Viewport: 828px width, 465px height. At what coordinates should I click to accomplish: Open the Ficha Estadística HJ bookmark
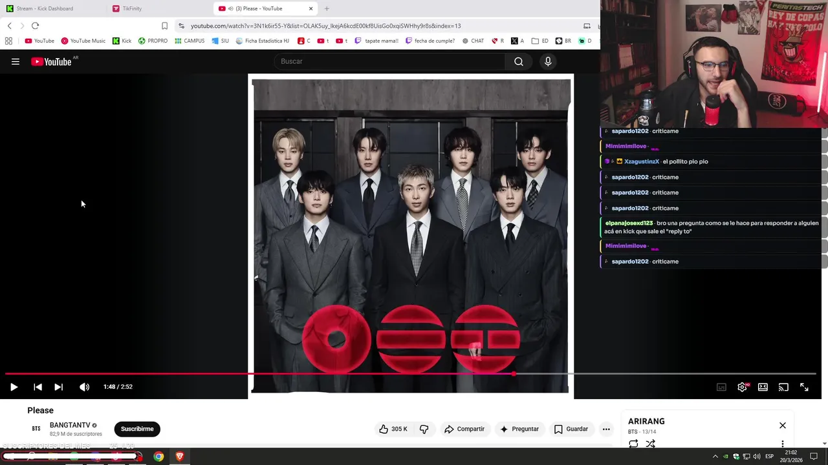(x=263, y=41)
